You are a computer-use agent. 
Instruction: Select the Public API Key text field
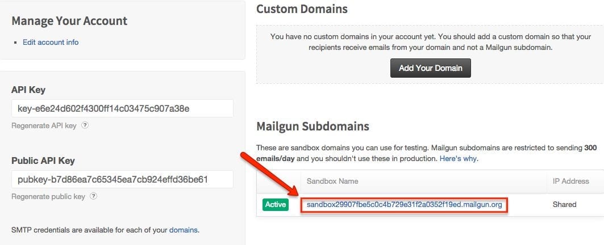pyautogui.click(x=123, y=179)
